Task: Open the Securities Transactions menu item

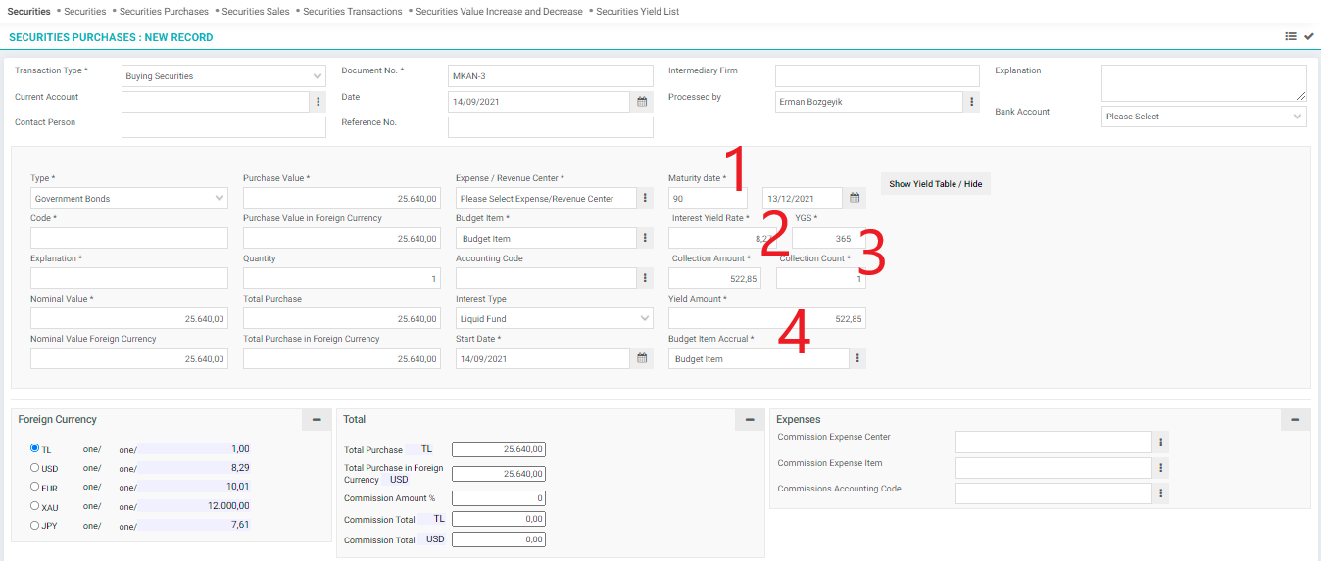Action: [353, 12]
